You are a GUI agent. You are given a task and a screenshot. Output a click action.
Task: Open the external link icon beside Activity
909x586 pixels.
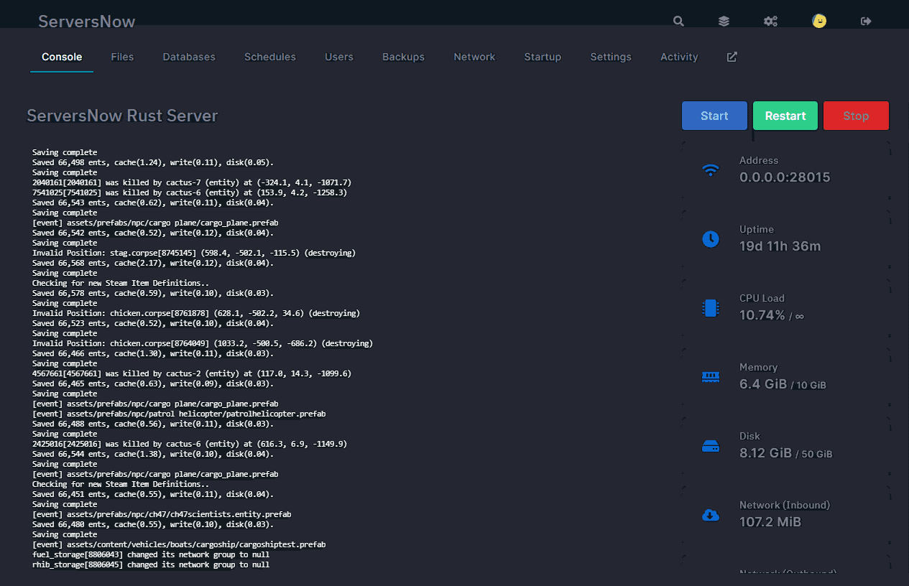[x=732, y=57]
